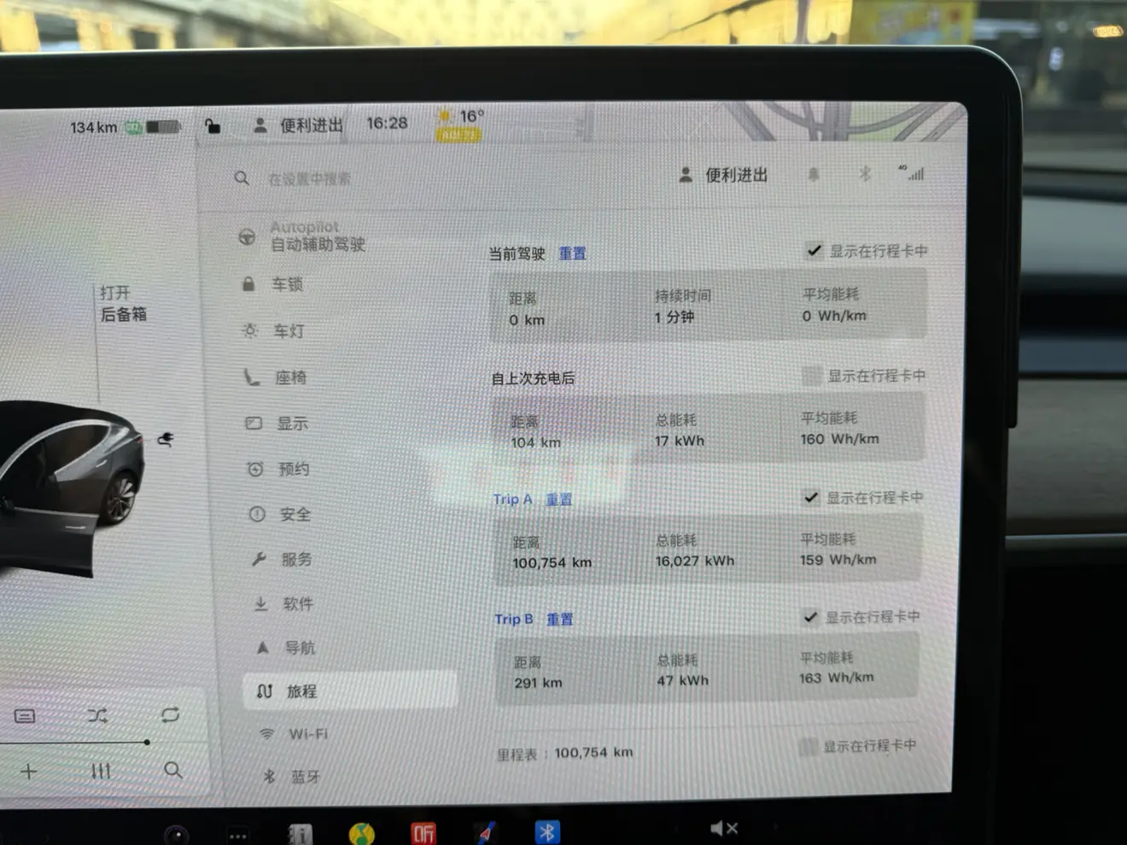The image size is (1127, 845).
Task: Click the media playback progress slider
Action: coord(77,743)
